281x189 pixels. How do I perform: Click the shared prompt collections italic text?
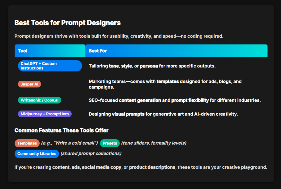(x=91, y=154)
